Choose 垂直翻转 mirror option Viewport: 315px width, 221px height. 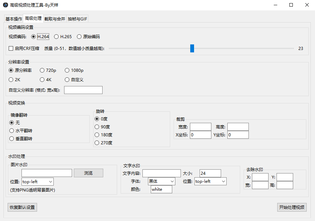pos(21,139)
